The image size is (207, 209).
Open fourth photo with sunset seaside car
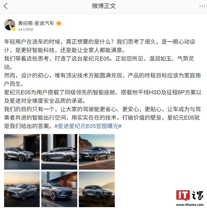[x=22, y=189]
